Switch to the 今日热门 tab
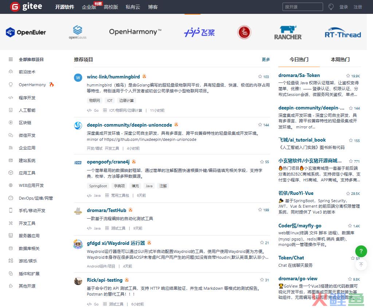 click(299, 59)
